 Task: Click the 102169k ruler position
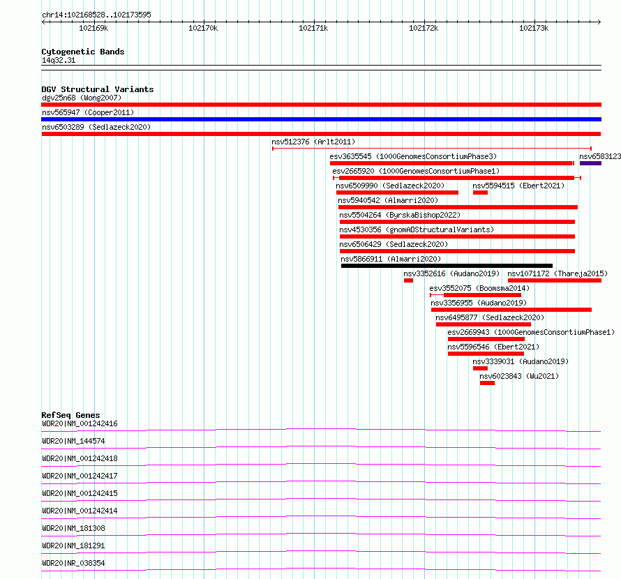(x=93, y=28)
